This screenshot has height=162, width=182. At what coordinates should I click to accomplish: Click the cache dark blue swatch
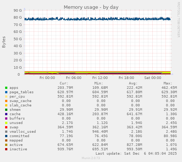pos(6,114)
